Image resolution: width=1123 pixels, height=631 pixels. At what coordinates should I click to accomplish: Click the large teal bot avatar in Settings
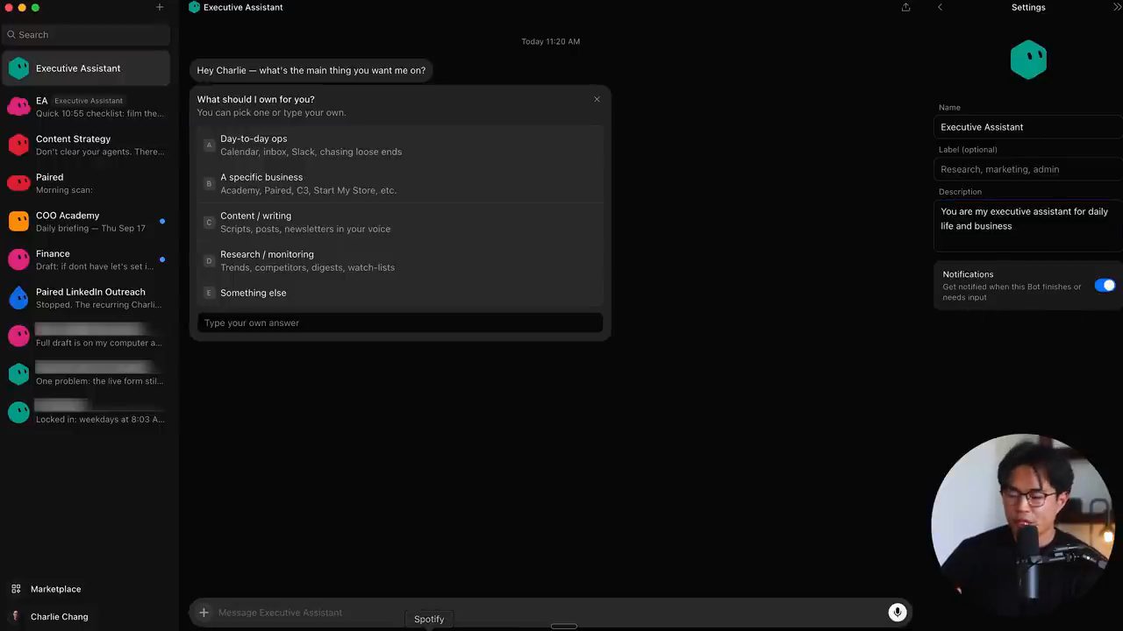point(1028,60)
